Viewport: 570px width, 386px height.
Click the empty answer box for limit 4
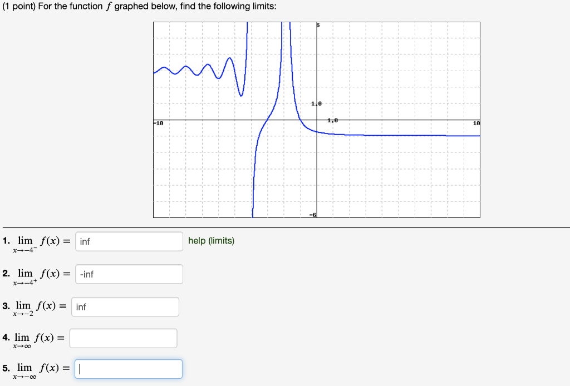click(x=123, y=338)
